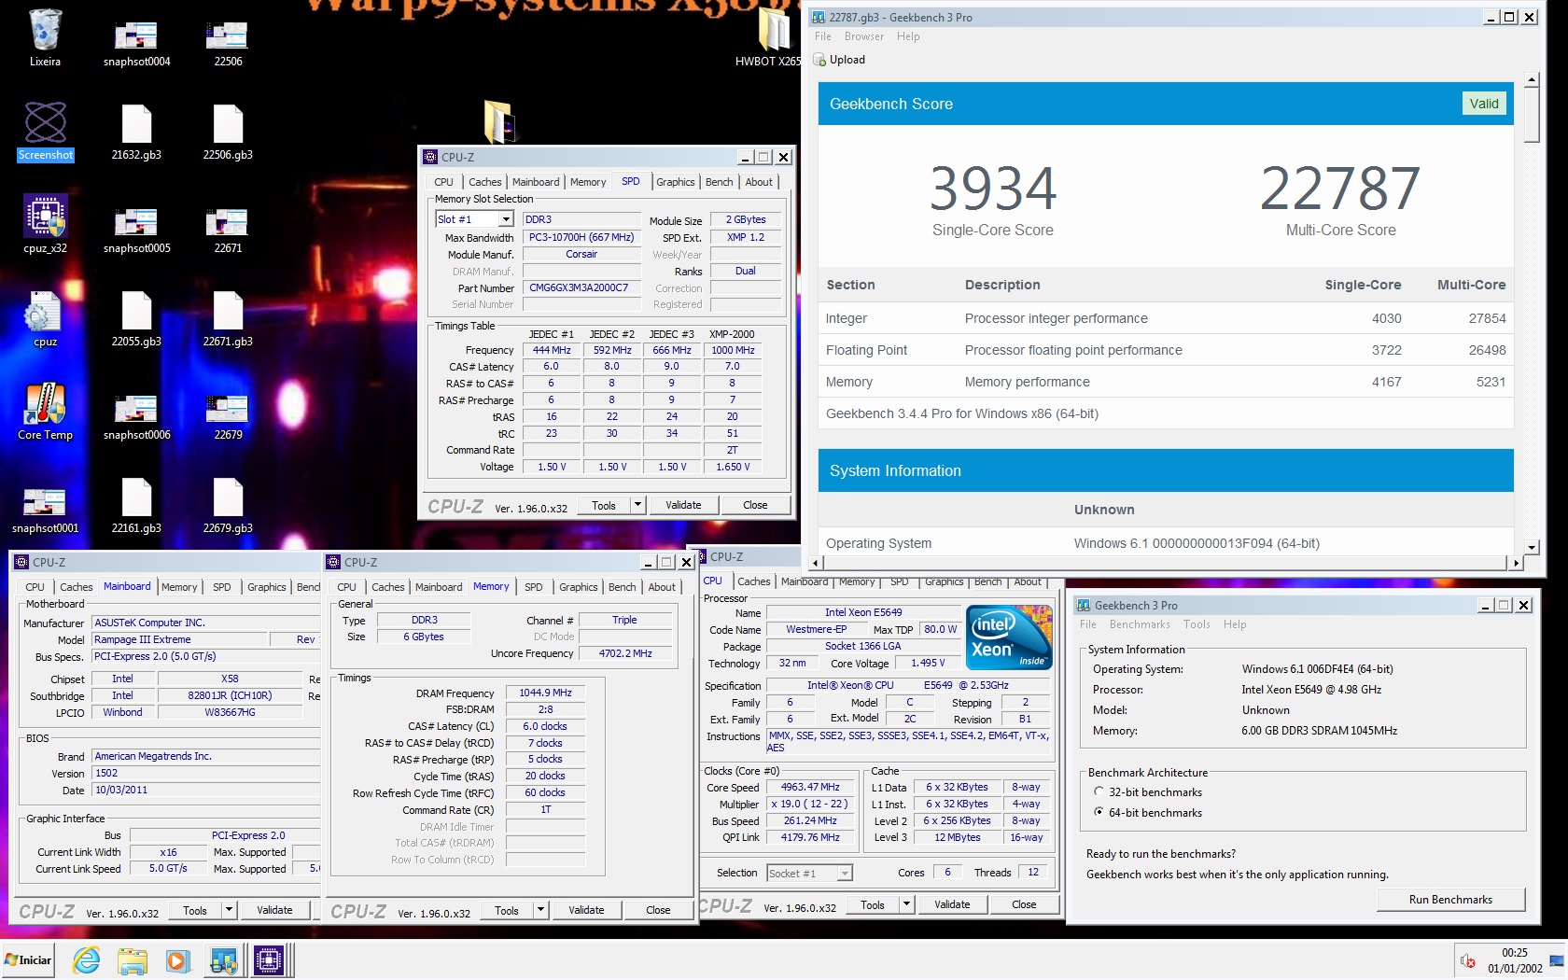This screenshot has width=1568, height=980.
Task: Switch to CPU-Z taskbar icon
Action: coord(269,959)
